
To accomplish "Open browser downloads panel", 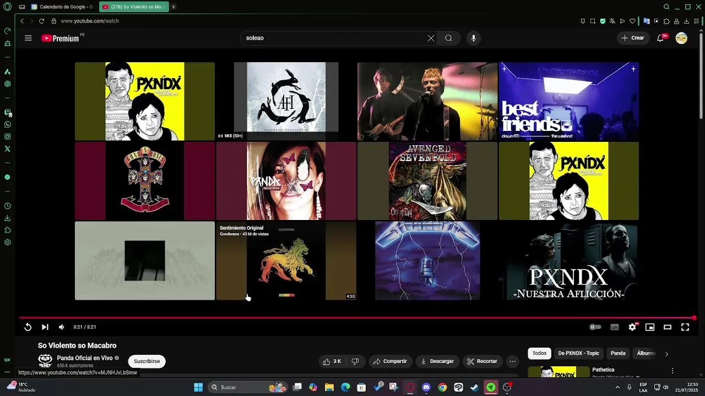I will tap(686, 21).
